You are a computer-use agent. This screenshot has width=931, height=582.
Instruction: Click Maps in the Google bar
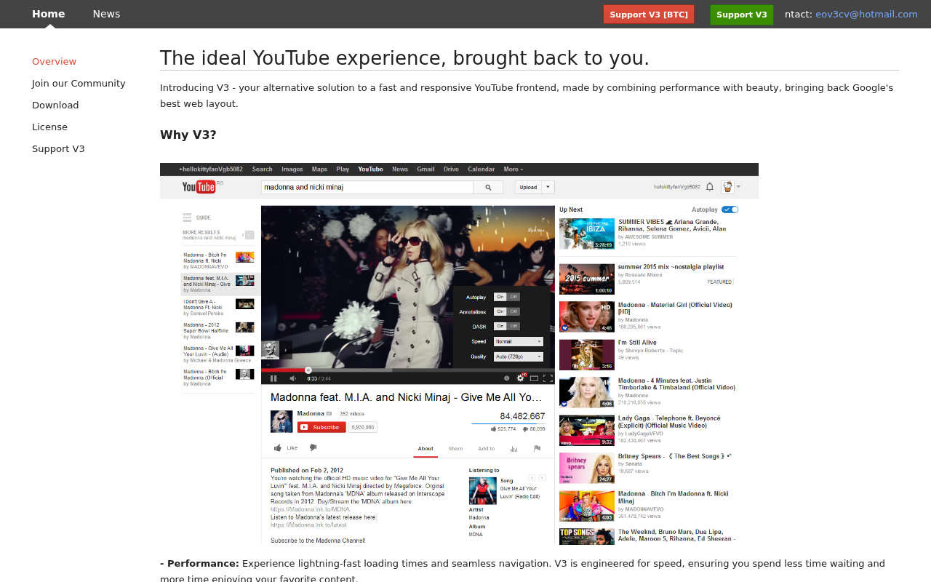coord(319,169)
